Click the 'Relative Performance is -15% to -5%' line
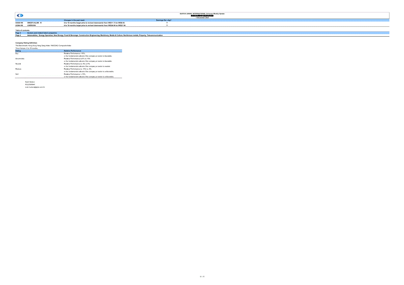This screenshot has width=404, height=285. (x=77, y=69)
